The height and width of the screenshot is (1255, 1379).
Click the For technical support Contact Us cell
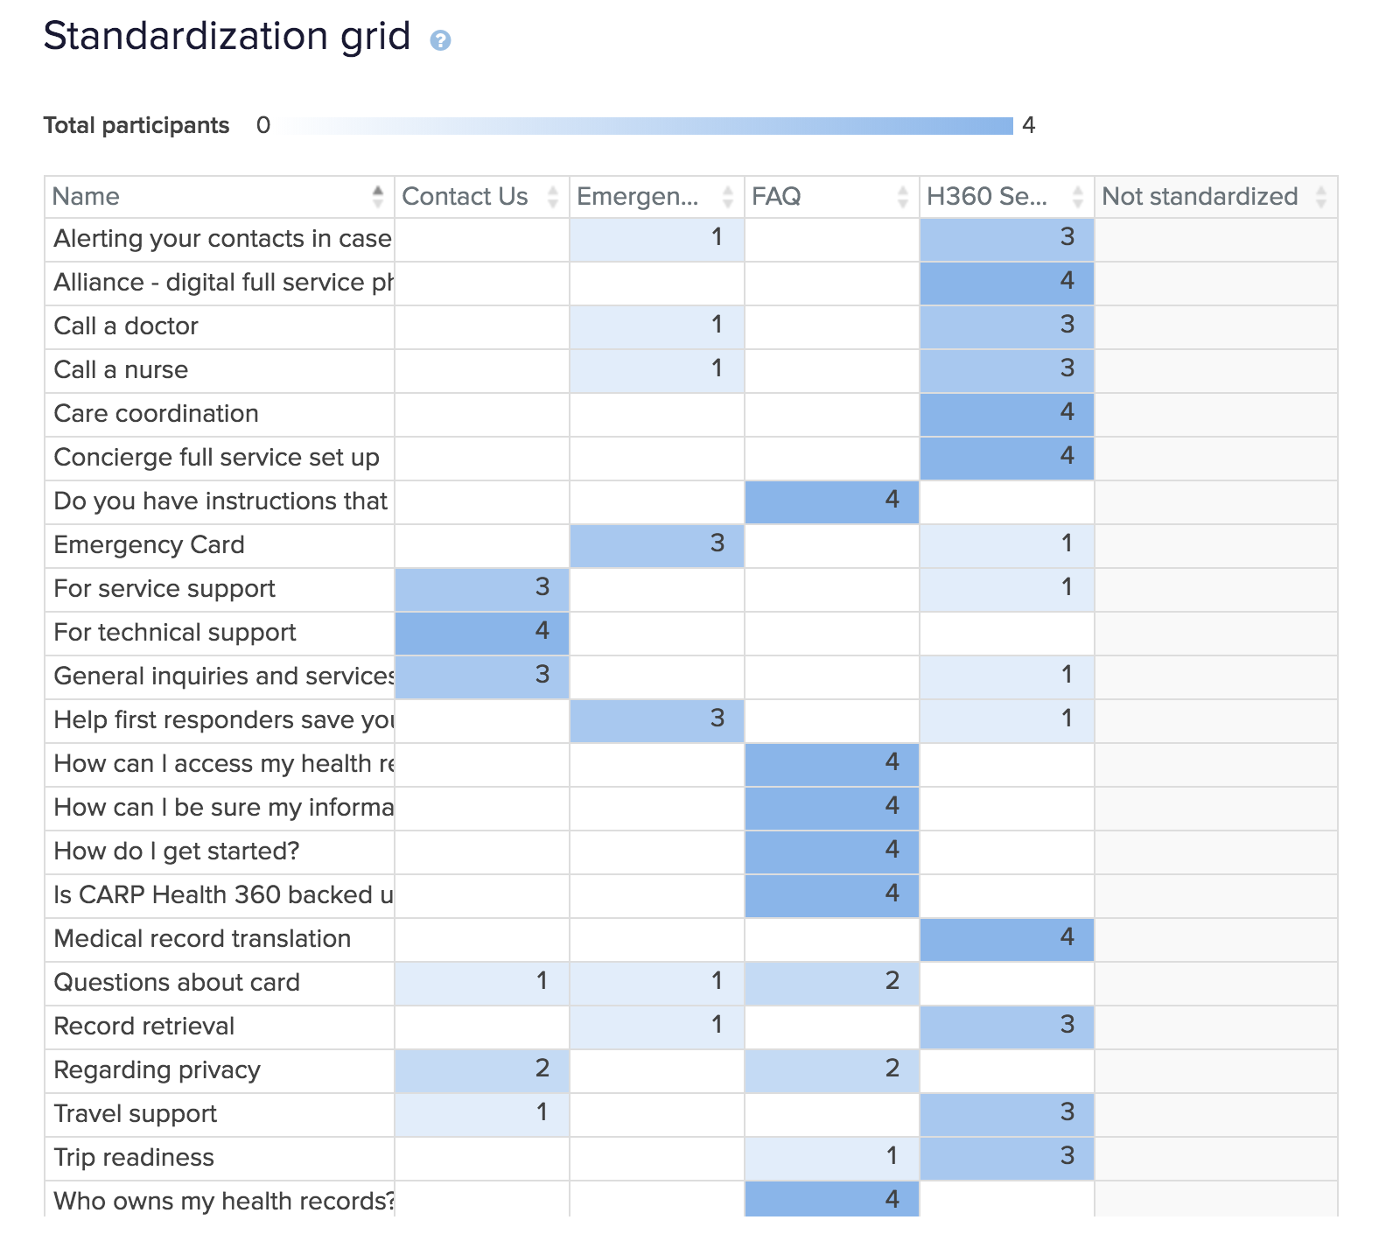pos(482,633)
